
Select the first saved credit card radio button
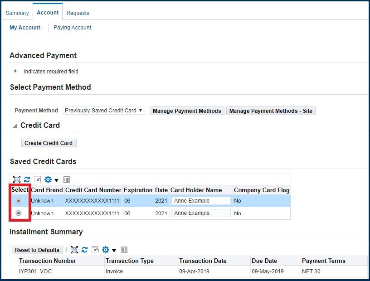[19, 201]
